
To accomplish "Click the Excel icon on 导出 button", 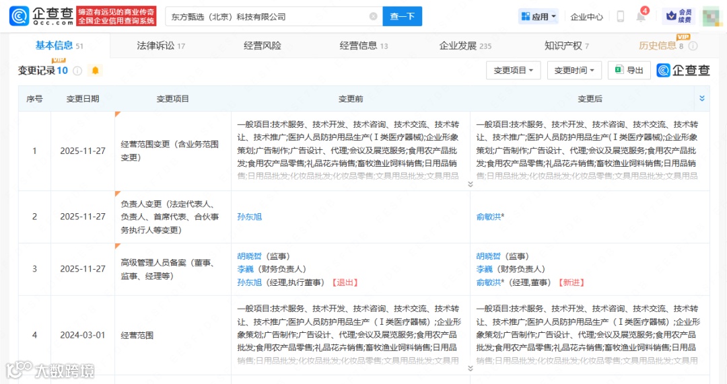I will (619, 70).
